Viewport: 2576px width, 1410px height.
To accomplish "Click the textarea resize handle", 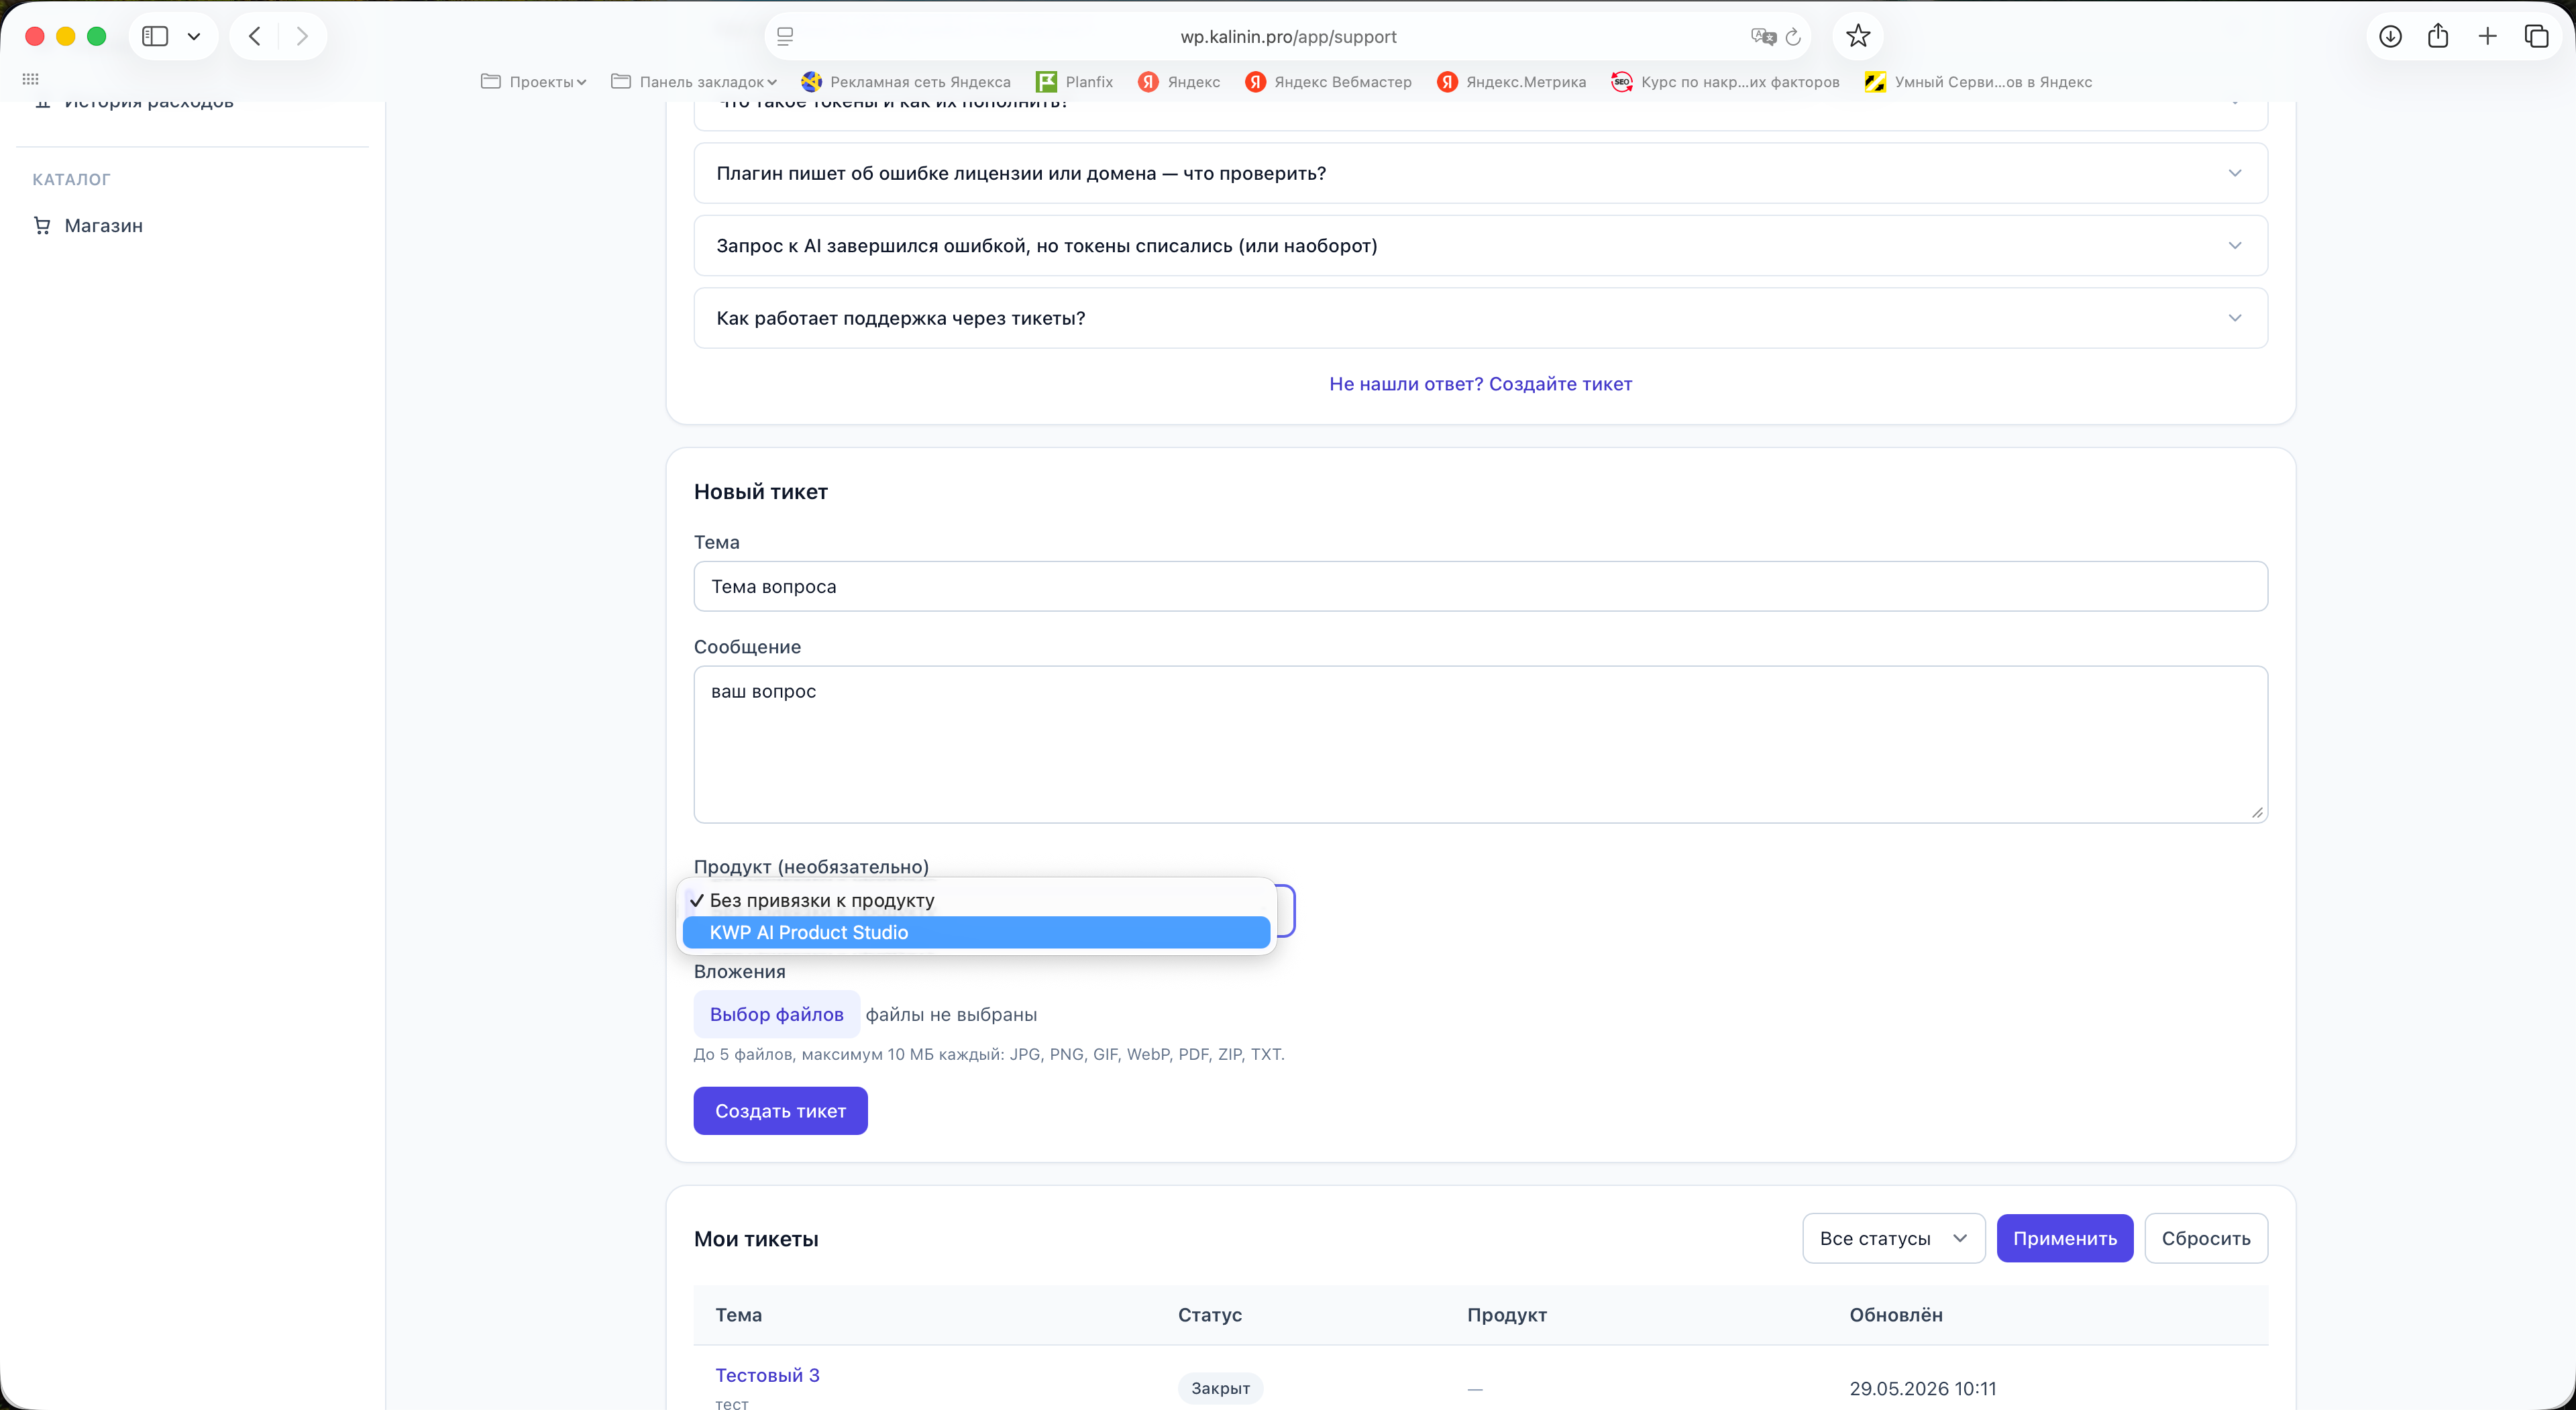I will (2256, 812).
